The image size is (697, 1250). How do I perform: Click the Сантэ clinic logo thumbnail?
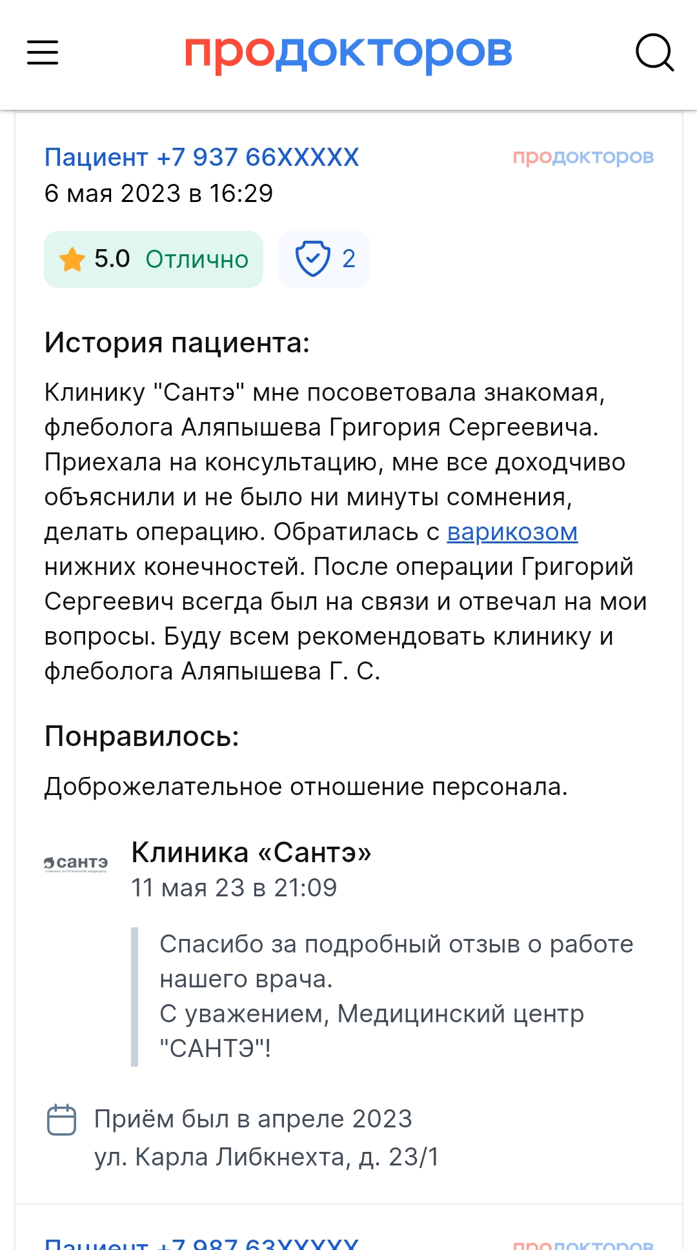pos(76,863)
